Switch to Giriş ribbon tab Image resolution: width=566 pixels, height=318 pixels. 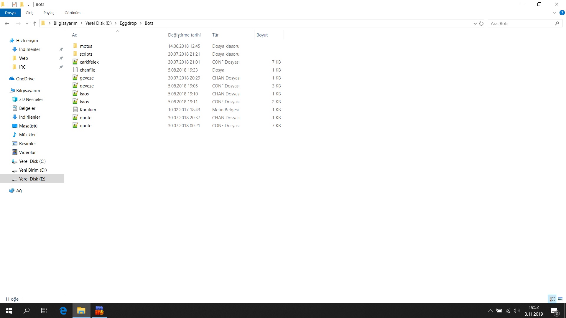pyautogui.click(x=29, y=13)
